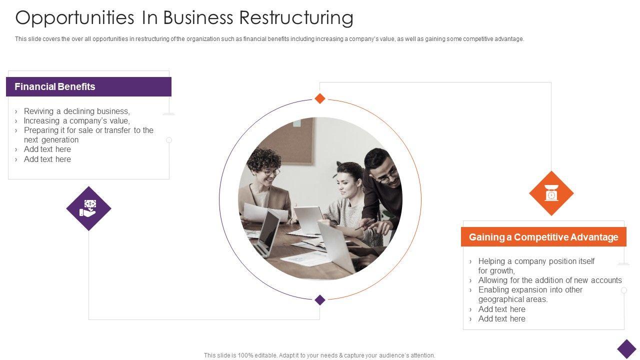Click 'Helping a company position itself' bullet
The width and height of the screenshot is (640, 360).
[x=536, y=265]
